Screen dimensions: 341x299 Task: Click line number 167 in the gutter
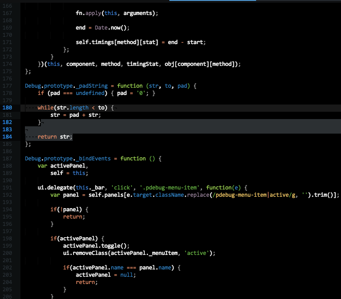click(7, 13)
